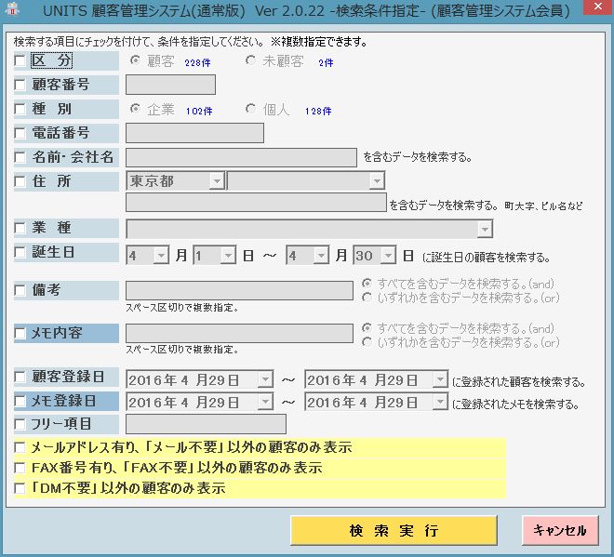Tick the 顧客登録日 checkbox
This screenshot has height=557, width=614.
pos(20,377)
